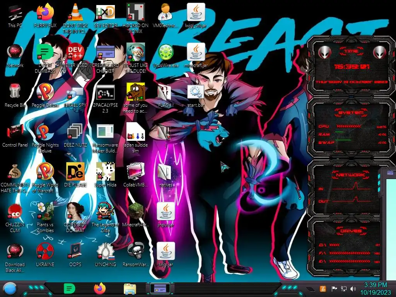
Task: Launch Firefox from the taskbar
Action: 100,289
